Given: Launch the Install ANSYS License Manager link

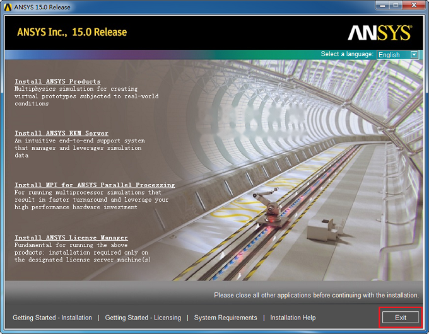Looking at the screenshot, I should click(71, 238).
